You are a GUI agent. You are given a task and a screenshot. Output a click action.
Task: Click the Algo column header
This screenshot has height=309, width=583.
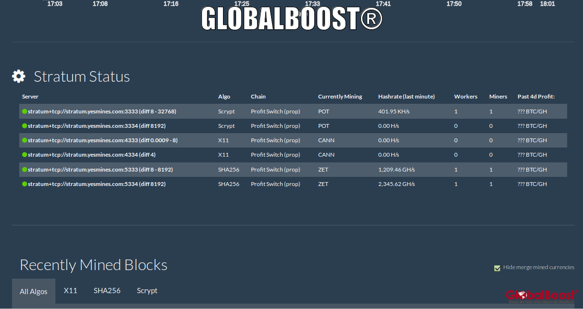tap(224, 97)
